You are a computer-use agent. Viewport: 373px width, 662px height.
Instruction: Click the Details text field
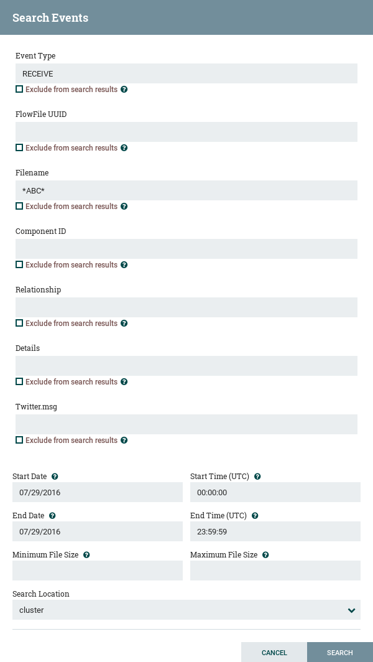tap(186, 366)
